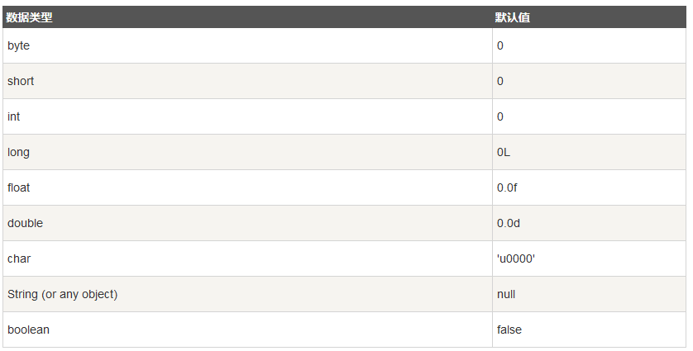This screenshot has width=693, height=351.
Task: Click the 0.0d default value cell
Action: [508, 224]
